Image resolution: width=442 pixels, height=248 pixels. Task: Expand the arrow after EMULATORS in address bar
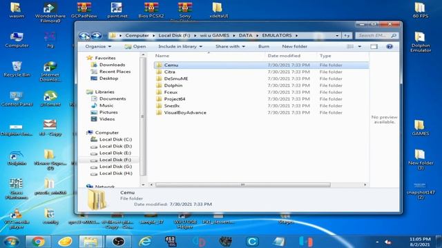(x=296, y=36)
